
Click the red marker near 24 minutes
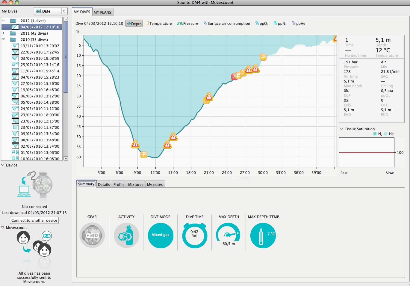point(234,77)
